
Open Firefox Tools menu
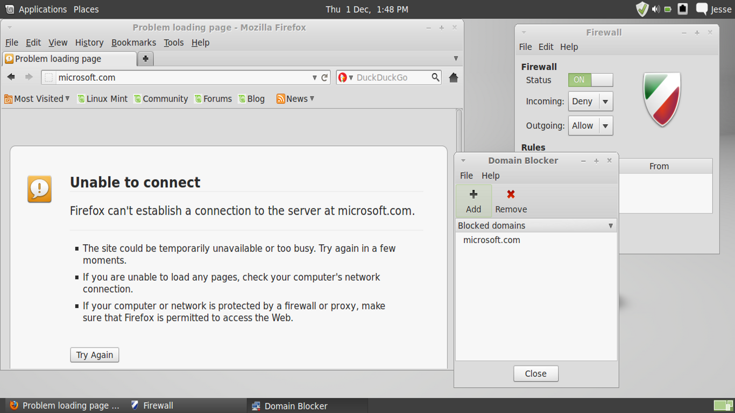click(x=174, y=42)
